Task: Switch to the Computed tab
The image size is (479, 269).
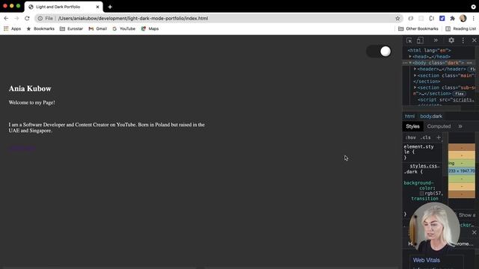Action: coord(439,126)
